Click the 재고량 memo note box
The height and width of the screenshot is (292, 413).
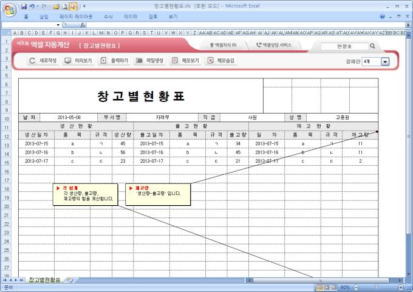[158, 195]
